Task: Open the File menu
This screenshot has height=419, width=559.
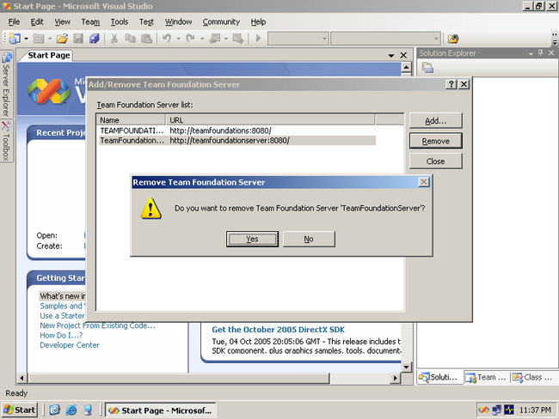Action: point(14,21)
